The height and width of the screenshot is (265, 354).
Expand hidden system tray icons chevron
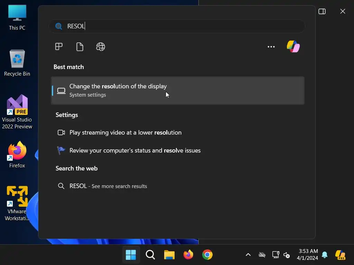248,255
